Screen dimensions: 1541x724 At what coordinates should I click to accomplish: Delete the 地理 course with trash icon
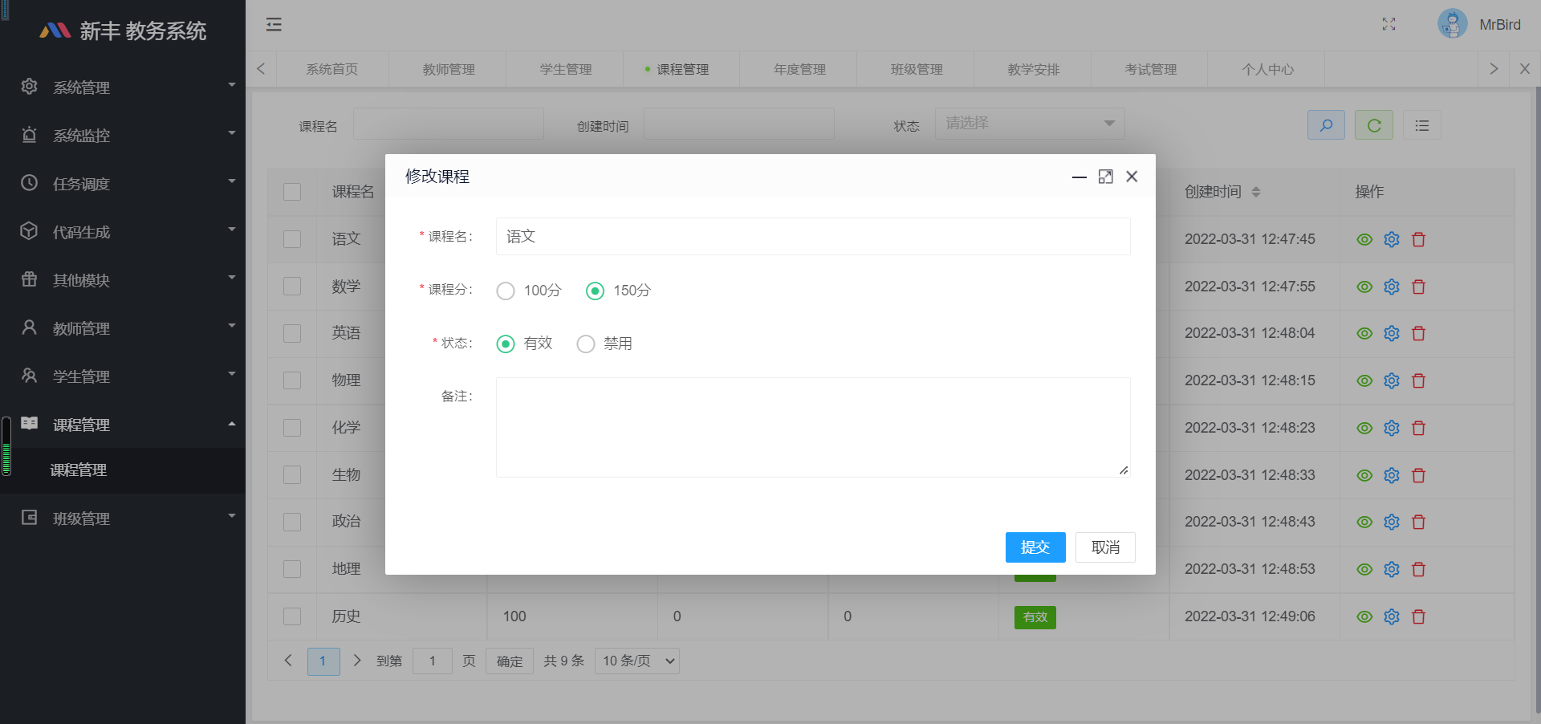[1418, 569]
